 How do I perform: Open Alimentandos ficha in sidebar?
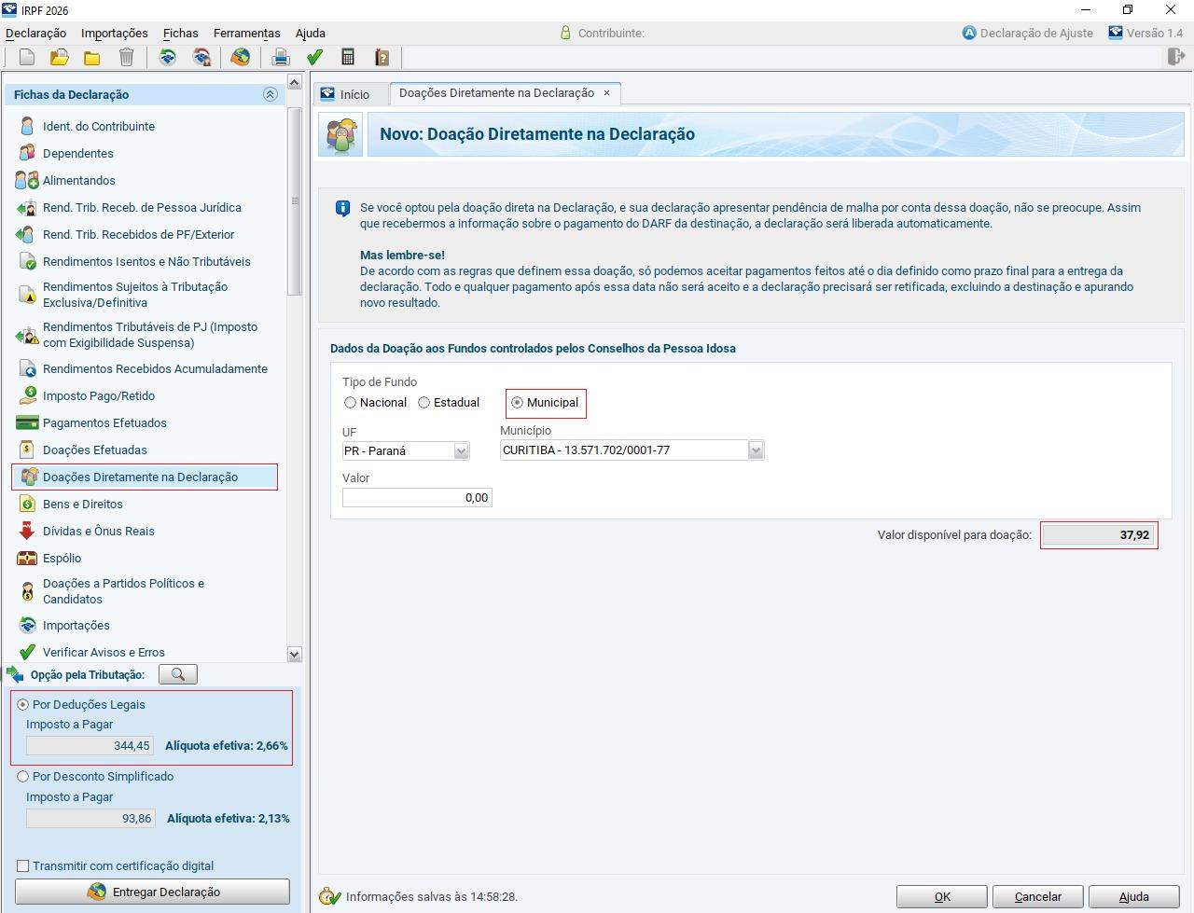(x=79, y=180)
